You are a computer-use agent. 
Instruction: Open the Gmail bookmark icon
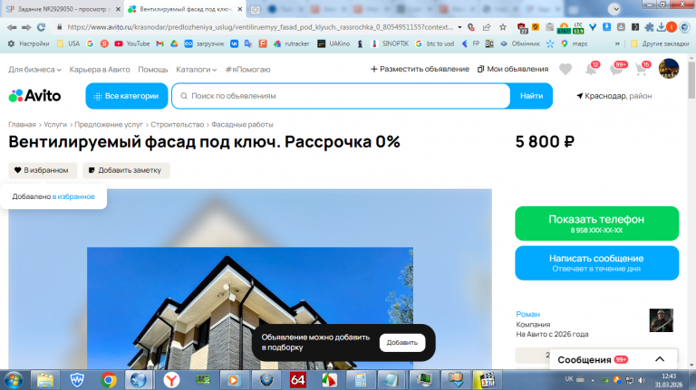pyautogui.click(x=160, y=43)
